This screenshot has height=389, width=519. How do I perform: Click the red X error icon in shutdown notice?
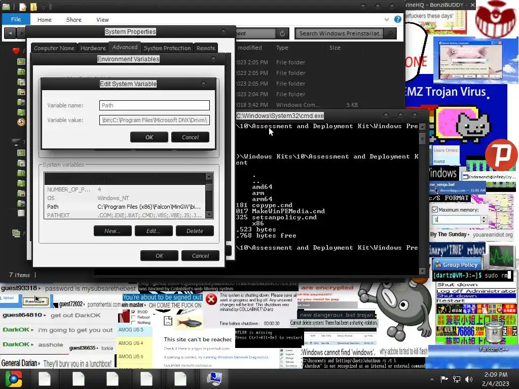pos(211,299)
